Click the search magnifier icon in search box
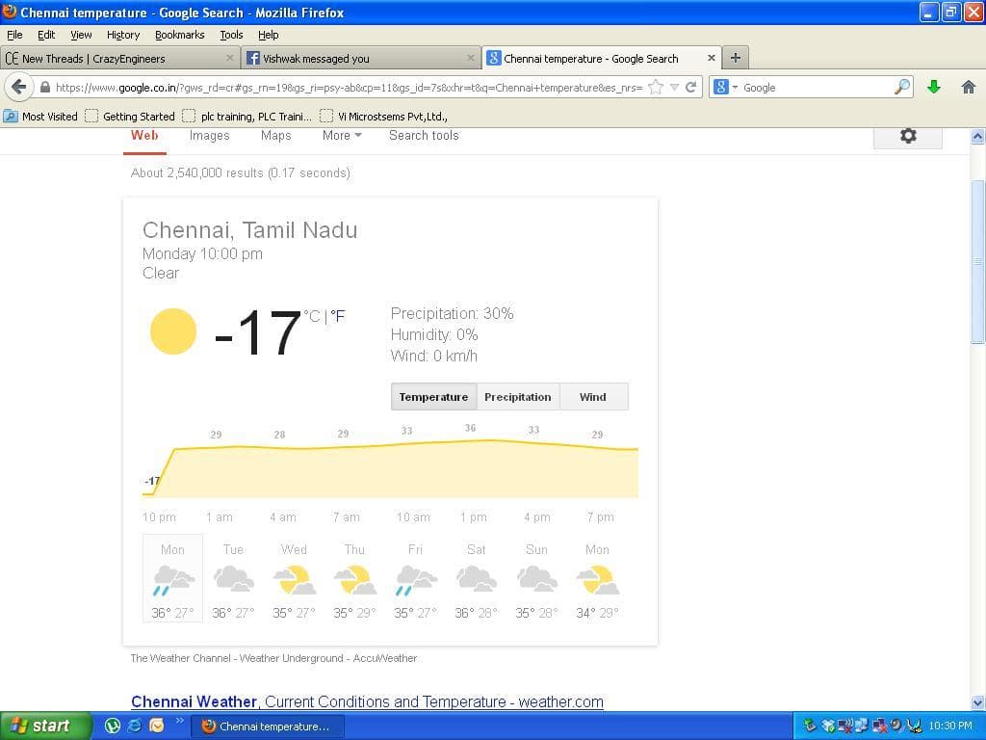 901,88
